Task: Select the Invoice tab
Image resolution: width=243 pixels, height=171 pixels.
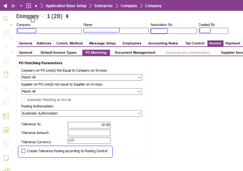Action: 215,43
